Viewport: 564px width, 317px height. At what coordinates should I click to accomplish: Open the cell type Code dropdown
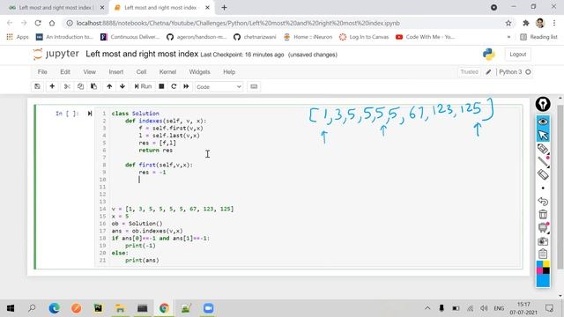pos(219,87)
